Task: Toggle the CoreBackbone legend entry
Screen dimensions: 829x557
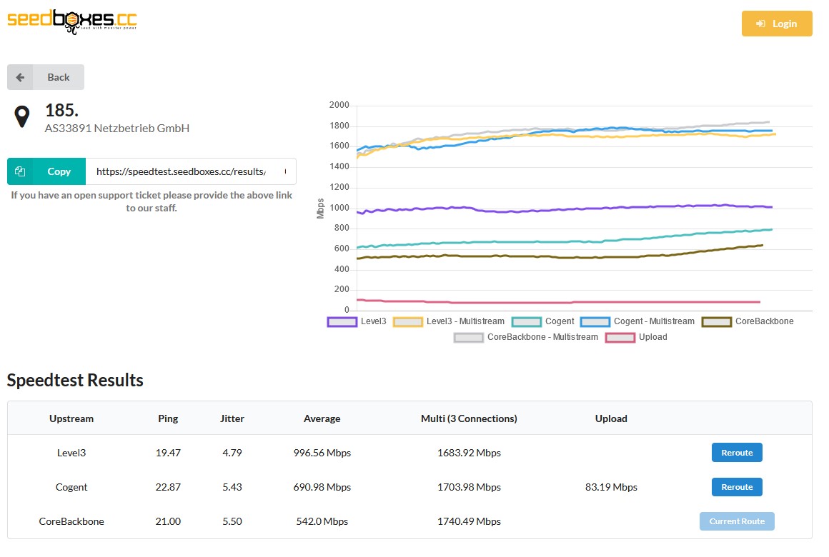Action: pos(748,321)
